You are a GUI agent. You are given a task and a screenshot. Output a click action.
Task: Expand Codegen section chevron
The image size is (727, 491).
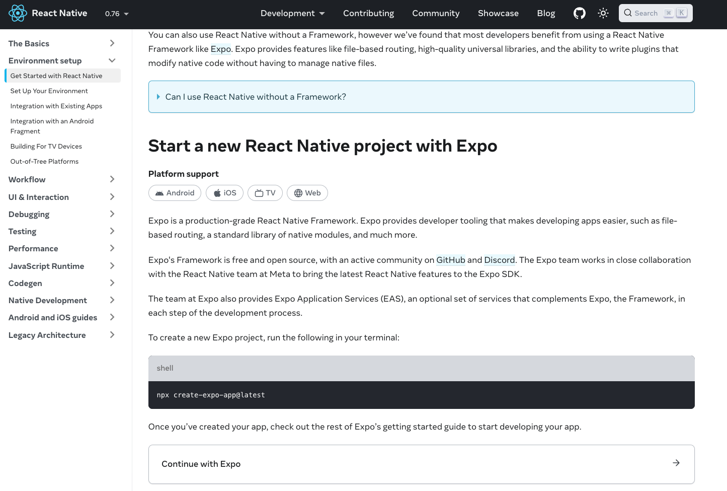point(112,283)
